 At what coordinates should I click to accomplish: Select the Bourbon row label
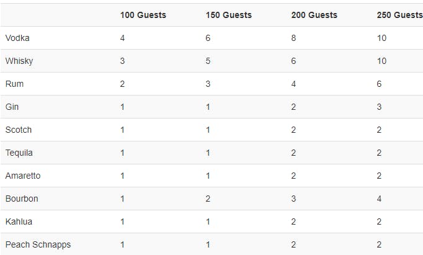[22, 199]
